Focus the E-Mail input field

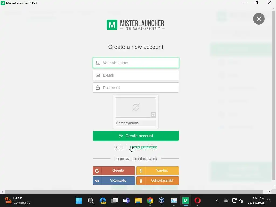(136, 75)
